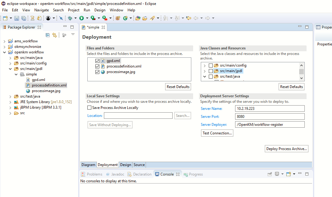332x197 pixels.
Task: Toggle Link with Editor in Package Explorer
Action: coord(55,35)
